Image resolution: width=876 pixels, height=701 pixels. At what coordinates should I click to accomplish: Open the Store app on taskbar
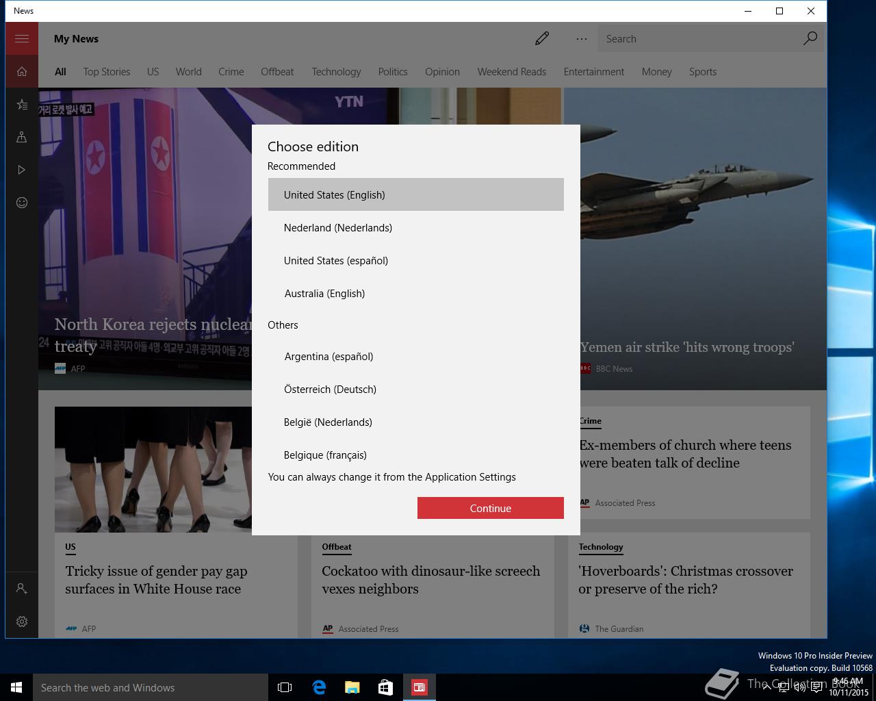tap(386, 687)
